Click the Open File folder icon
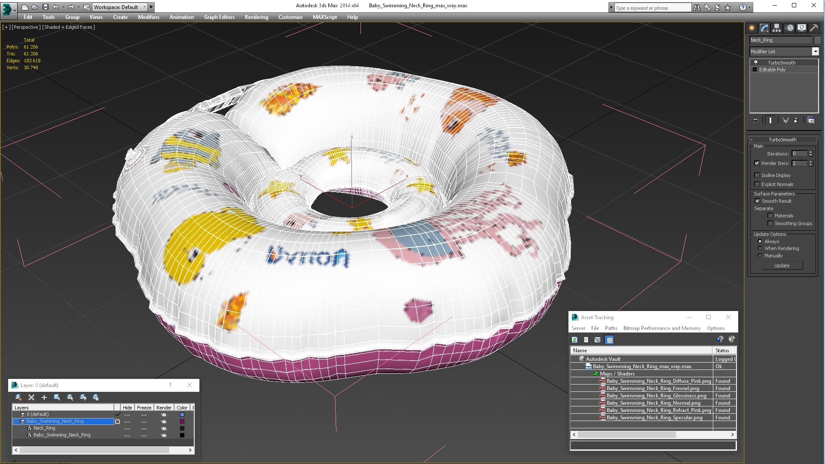Image resolution: width=825 pixels, height=464 pixels. tap(35, 7)
